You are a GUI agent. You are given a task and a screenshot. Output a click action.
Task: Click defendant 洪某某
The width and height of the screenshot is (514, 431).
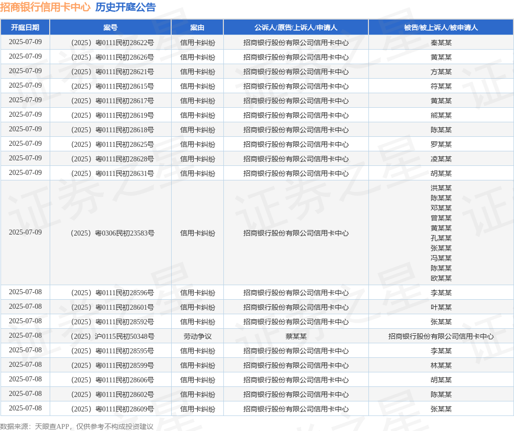441,188
